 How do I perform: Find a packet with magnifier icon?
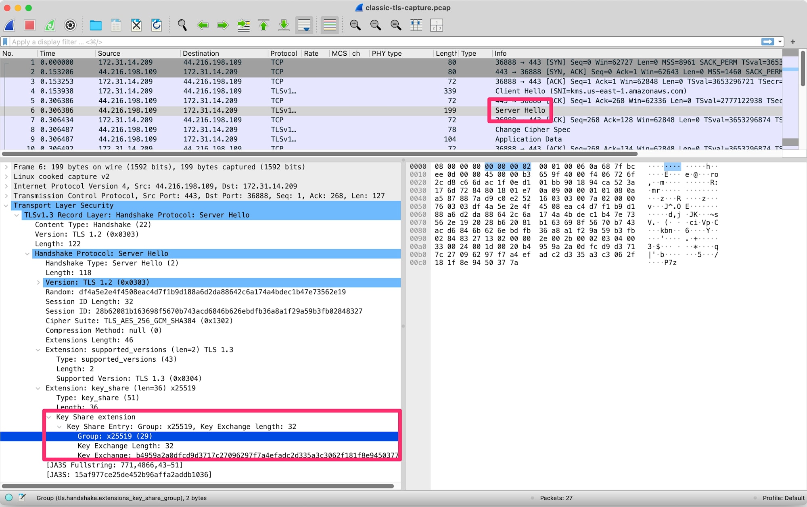(182, 25)
